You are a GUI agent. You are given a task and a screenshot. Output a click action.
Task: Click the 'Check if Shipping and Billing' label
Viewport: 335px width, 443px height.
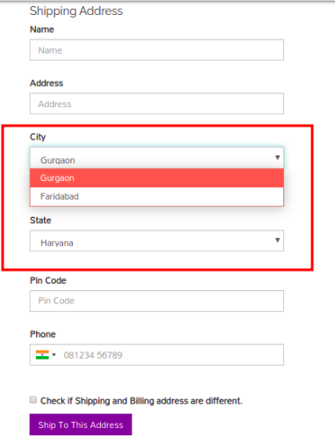(x=141, y=401)
